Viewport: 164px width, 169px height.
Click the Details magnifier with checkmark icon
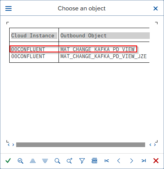[x=20, y=161]
